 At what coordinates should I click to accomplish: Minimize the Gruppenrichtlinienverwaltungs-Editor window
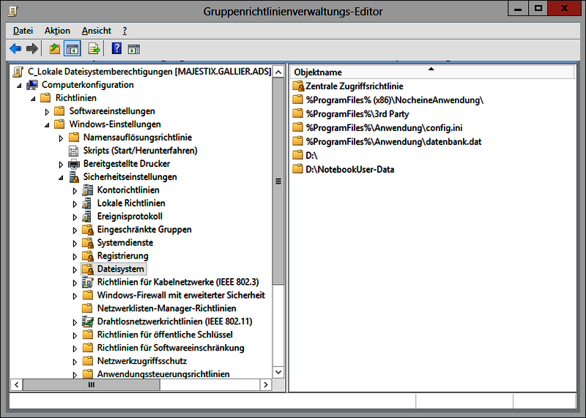pos(518,9)
